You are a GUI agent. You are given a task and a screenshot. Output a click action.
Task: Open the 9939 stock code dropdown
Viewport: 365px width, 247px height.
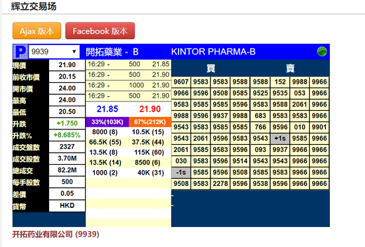click(54, 51)
